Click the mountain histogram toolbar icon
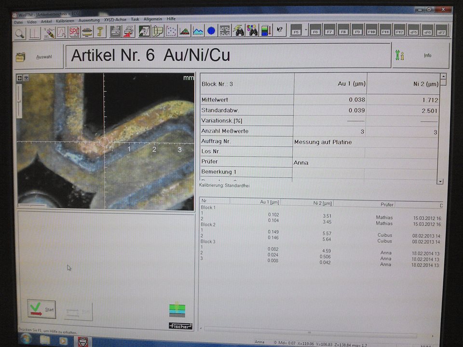The image size is (463, 347). 185,30
